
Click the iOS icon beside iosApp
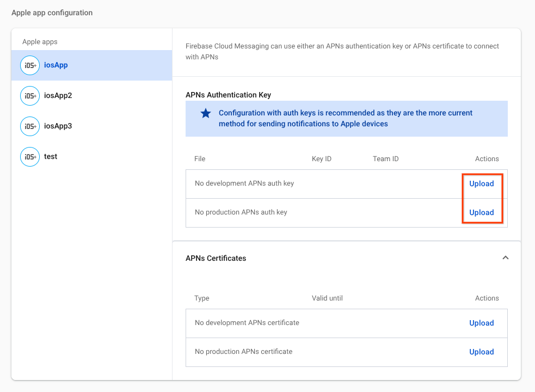click(29, 65)
